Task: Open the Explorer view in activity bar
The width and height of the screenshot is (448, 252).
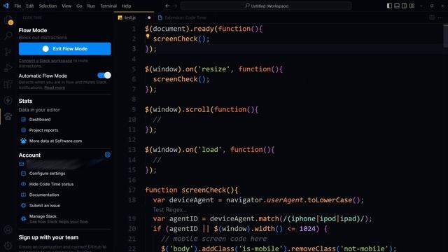Action: [x=8, y=20]
